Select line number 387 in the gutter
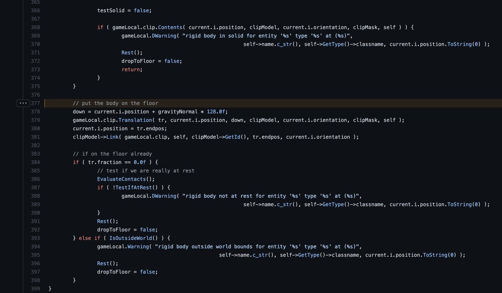Screen dimensions: 502x293 pos(35,188)
